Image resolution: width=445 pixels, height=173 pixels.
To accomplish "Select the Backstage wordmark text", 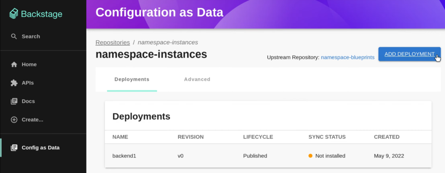I will pyautogui.click(x=42, y=14).
